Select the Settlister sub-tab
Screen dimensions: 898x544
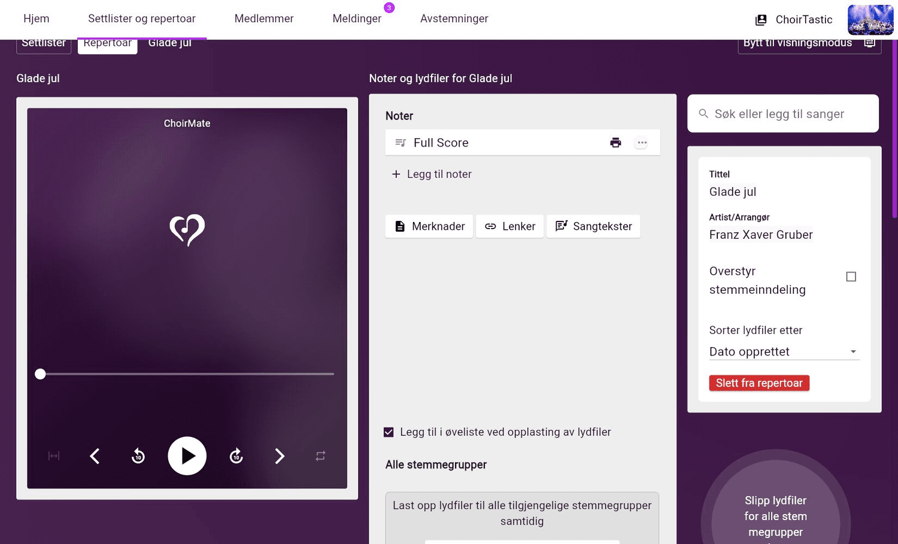[44, 45]
